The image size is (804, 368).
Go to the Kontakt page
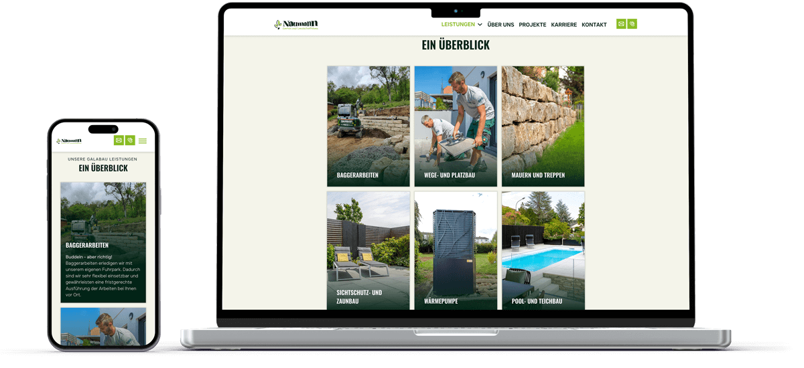[x=594, y=25]
